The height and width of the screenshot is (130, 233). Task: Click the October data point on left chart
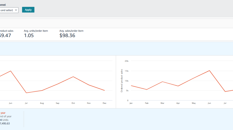[73, 77]
